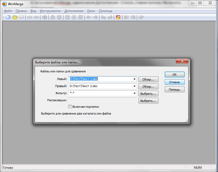Click the Save diskette toolbar icon

pos(22,17)
